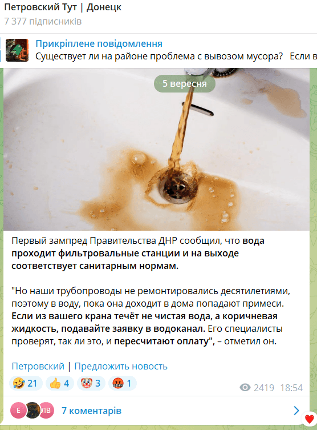Click commenter avatar with letter Е
317x430 pixels.
pos(18,411)
